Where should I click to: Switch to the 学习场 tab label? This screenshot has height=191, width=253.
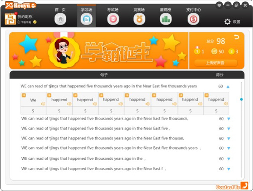86,10
